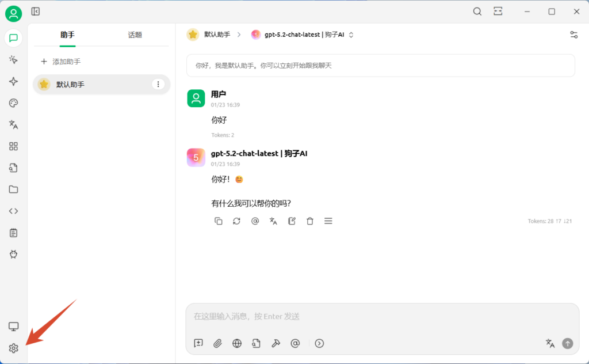
Task: Click 添加助手 to add an assistant
Action: (61, 62)
